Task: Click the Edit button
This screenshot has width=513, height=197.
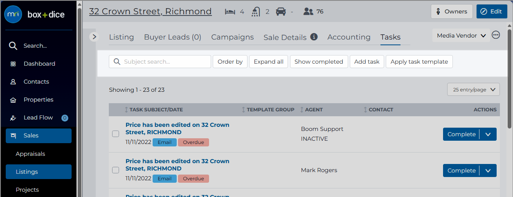Action: coord(492,11)
